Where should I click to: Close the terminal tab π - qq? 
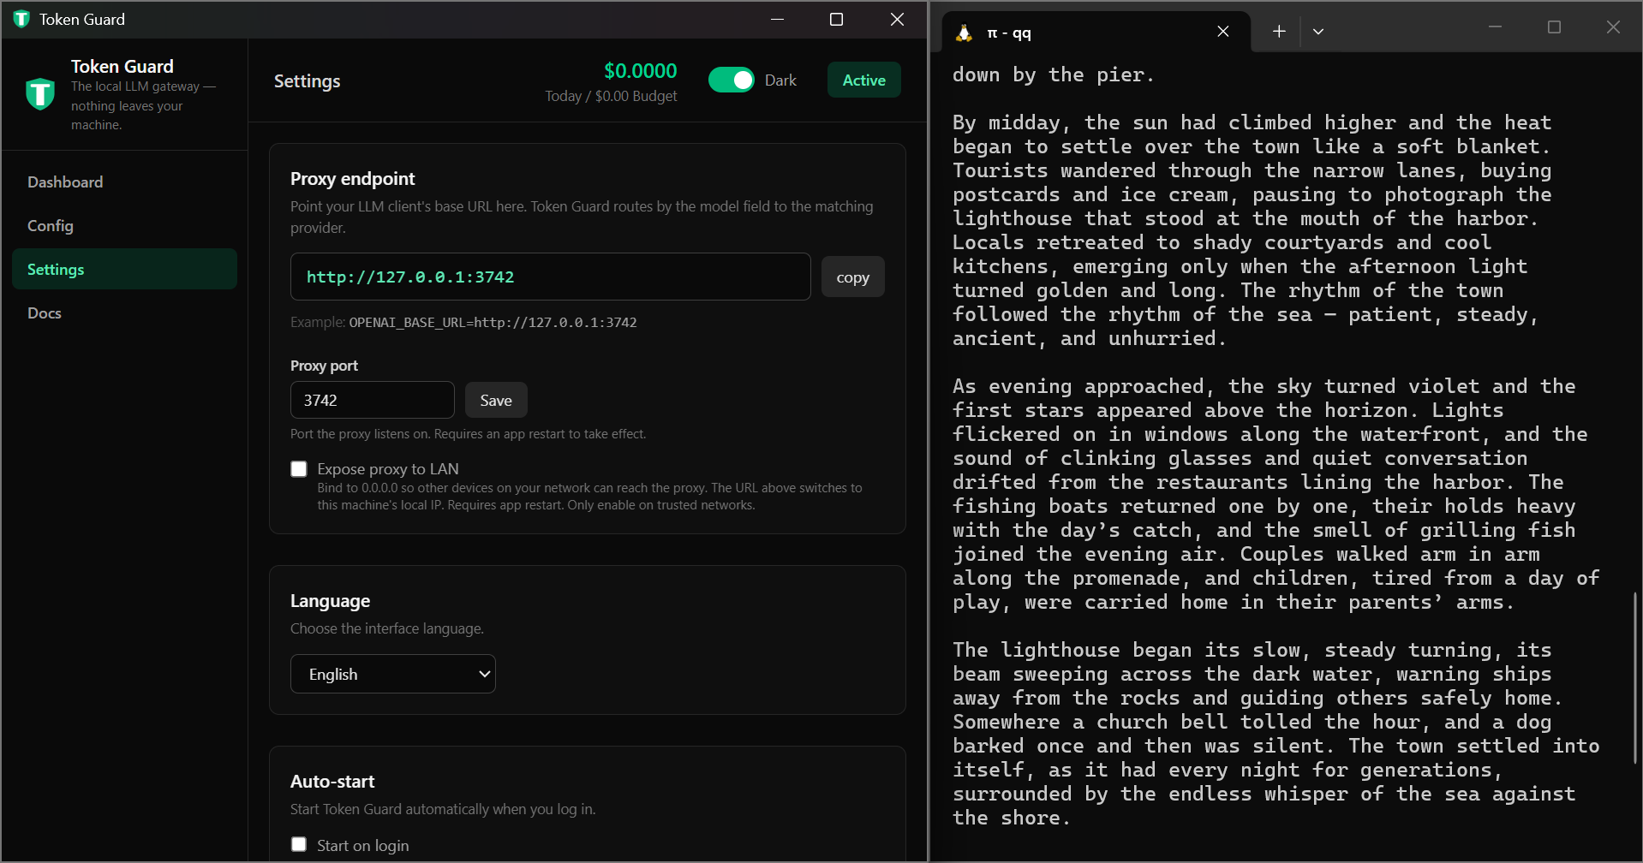click(x=1222, y=32)
